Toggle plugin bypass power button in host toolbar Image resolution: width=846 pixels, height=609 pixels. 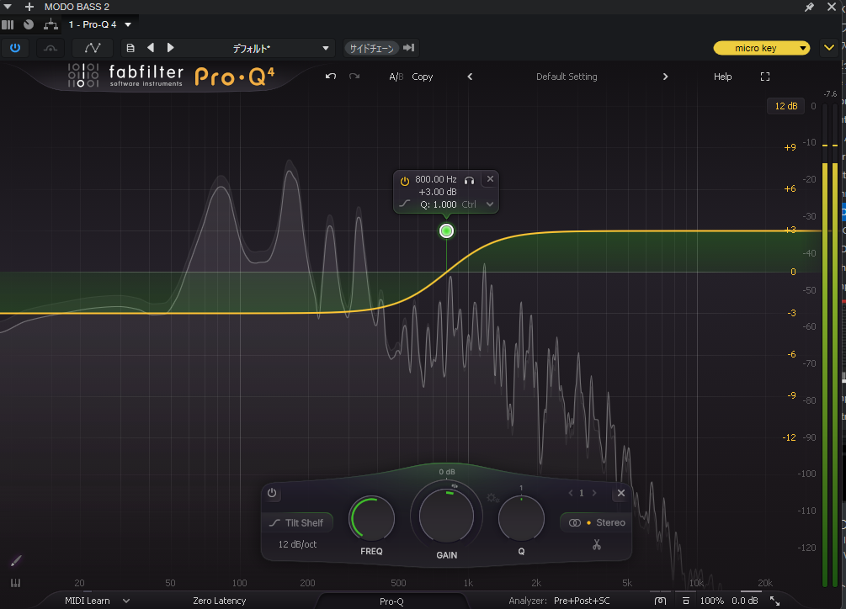tap(14, 48)
